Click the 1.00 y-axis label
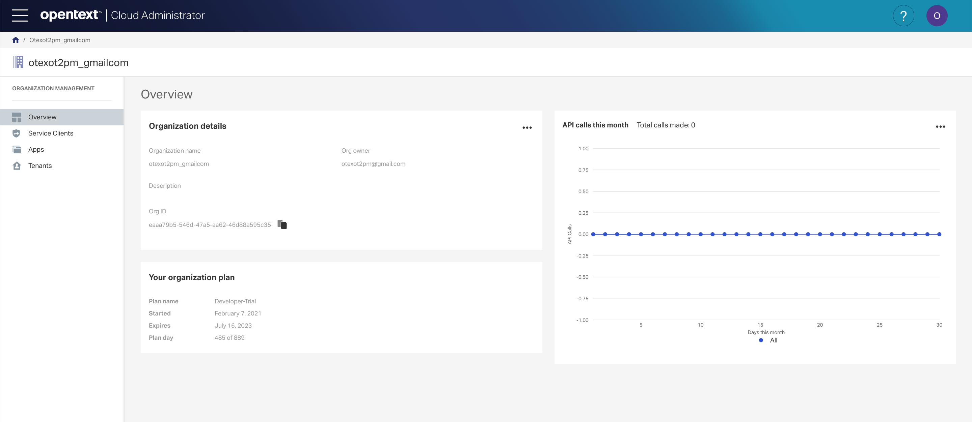 click(583, 148)
